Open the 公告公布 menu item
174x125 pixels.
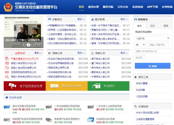(x=123, y=7)
